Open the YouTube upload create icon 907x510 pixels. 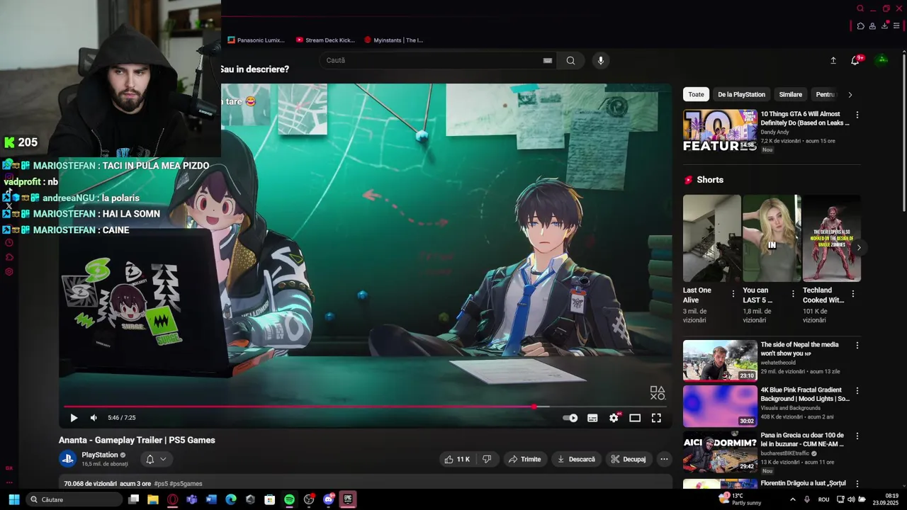point(833,60)
